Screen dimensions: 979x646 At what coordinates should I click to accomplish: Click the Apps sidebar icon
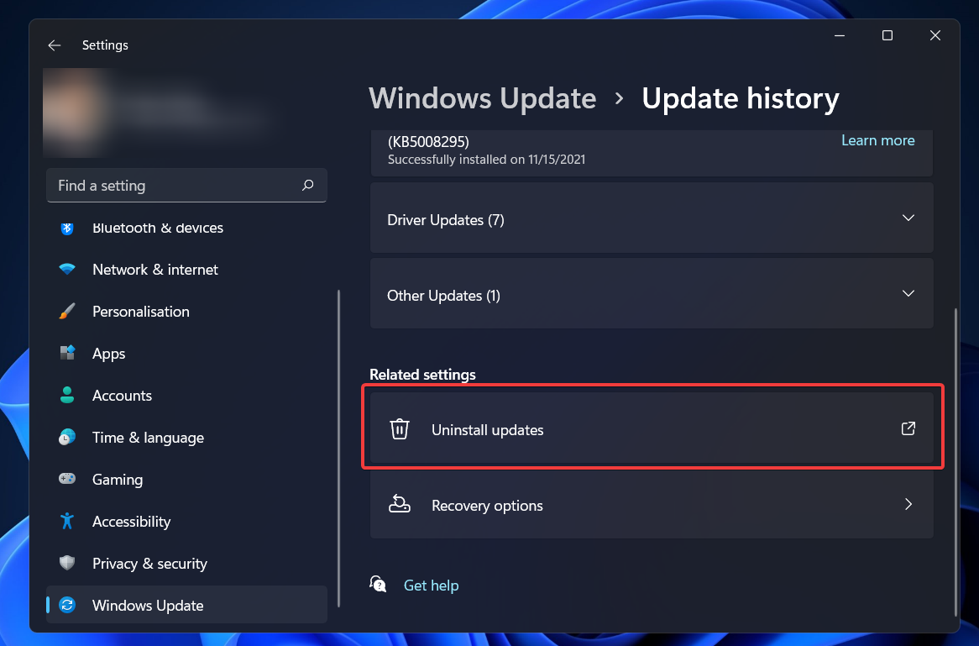point(67,352)
